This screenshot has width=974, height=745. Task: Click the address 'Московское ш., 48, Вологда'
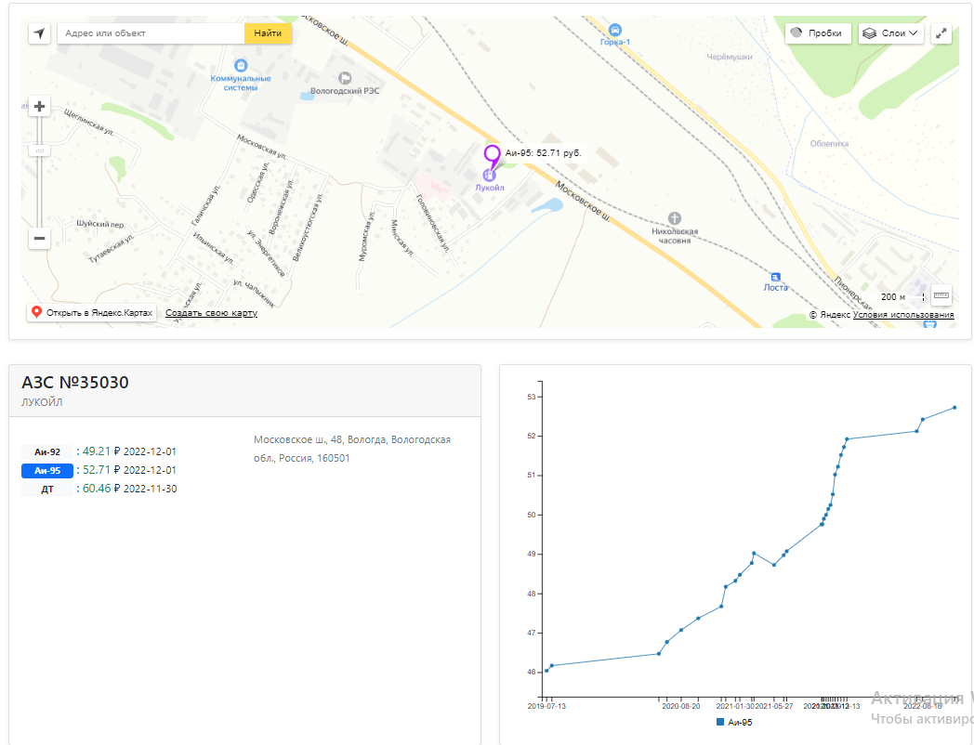click(320, 439)
